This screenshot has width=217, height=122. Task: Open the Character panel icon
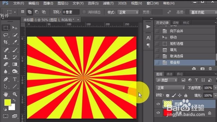tap(148, 38)
